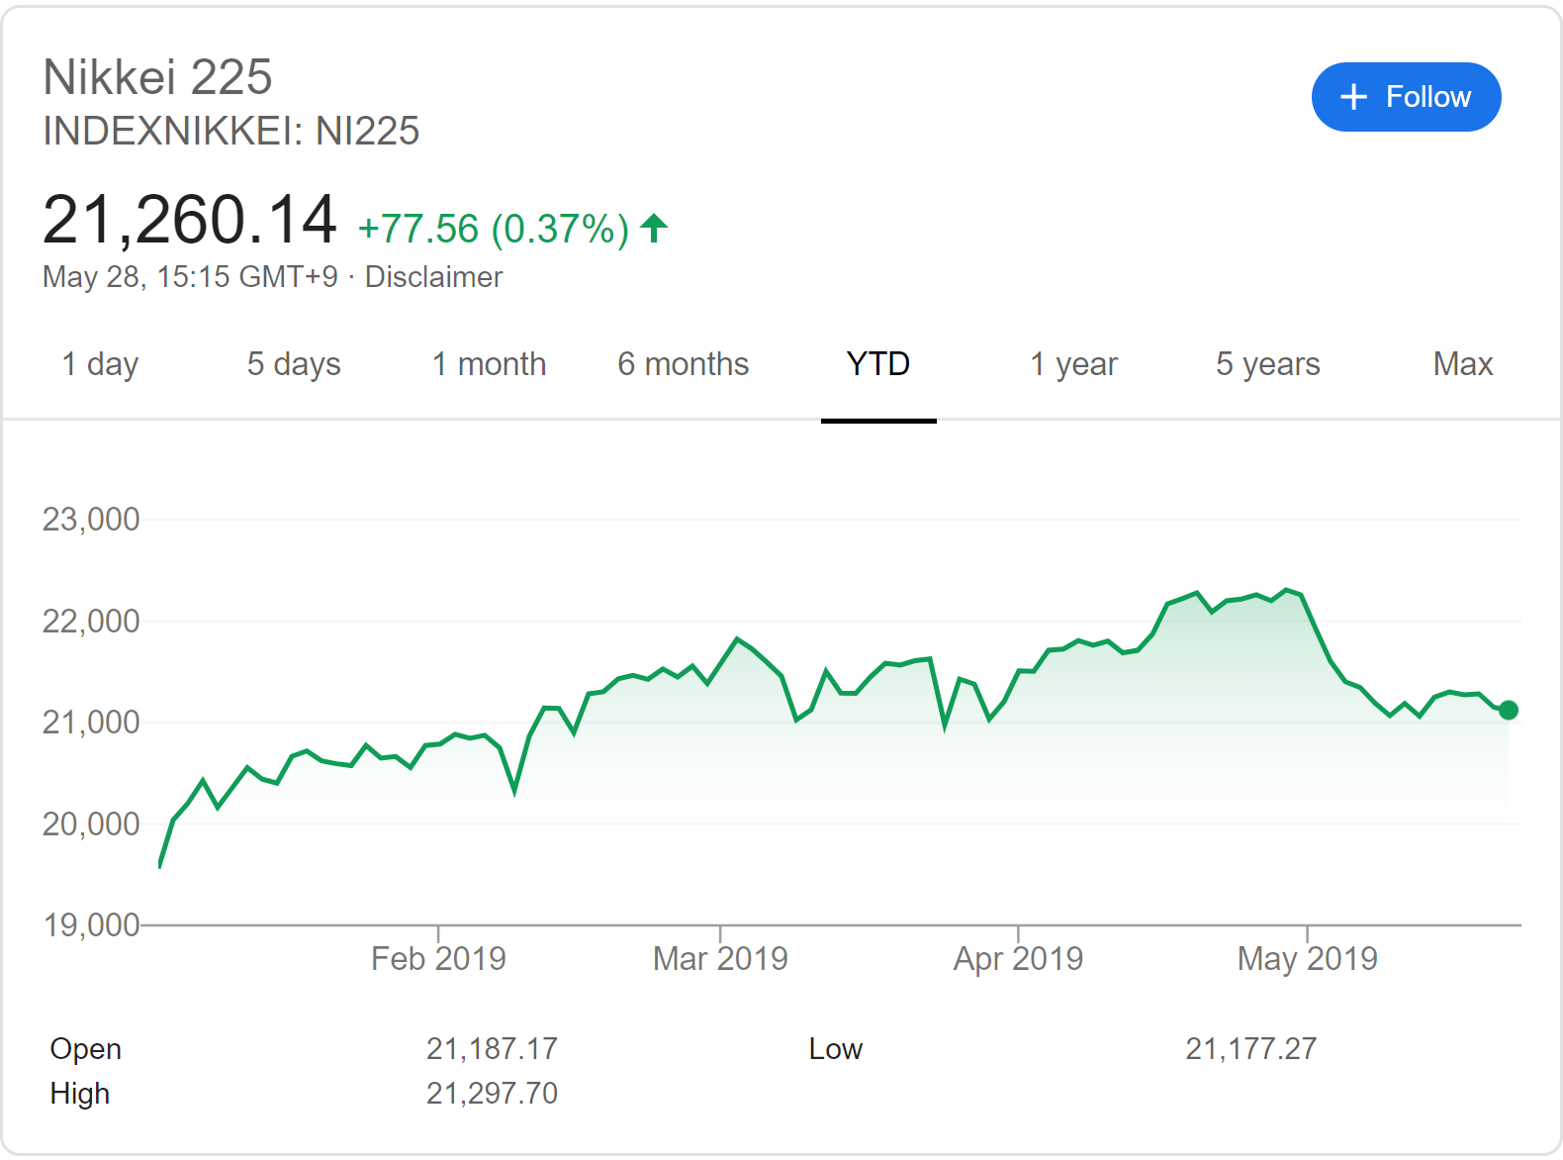1563x1160 pixels.
Task: Switch to the 1 day tab
Action: point(100,364)
